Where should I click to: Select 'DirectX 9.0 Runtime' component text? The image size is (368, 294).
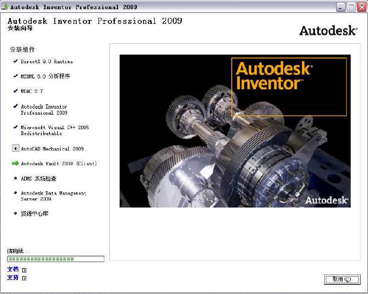tap(47, 62)
